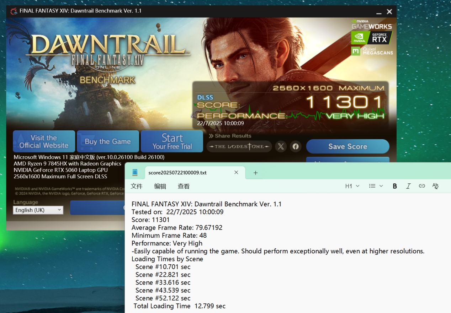Image resolution: width=451 pixels, height=313 pixels.
Task: Click the Notepad app icon
Action: tap(135, 172)
